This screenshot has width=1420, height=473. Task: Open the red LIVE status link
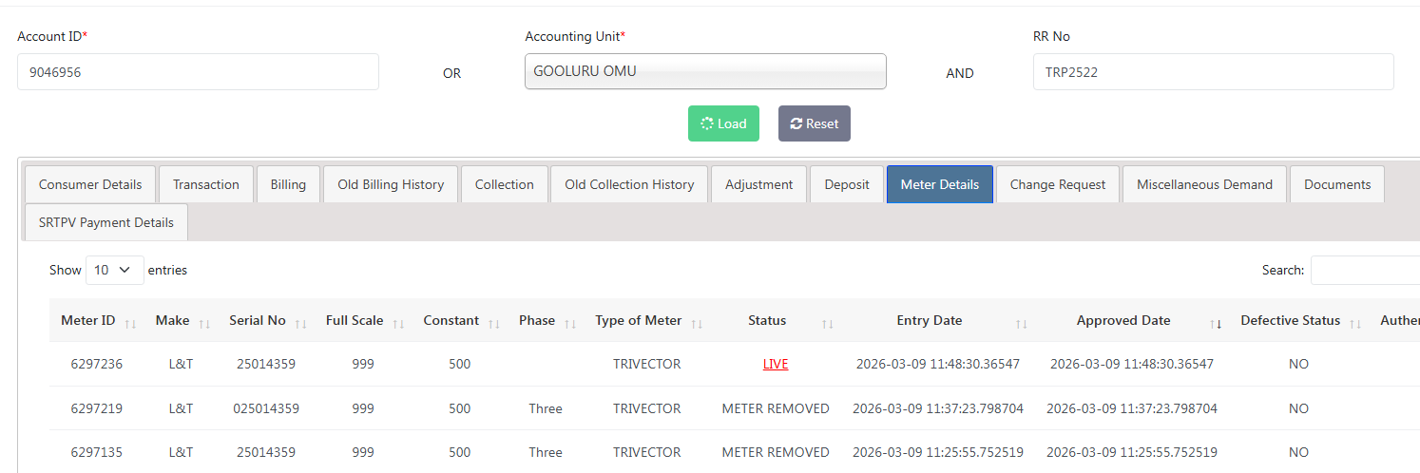click(x=776, y=364)
